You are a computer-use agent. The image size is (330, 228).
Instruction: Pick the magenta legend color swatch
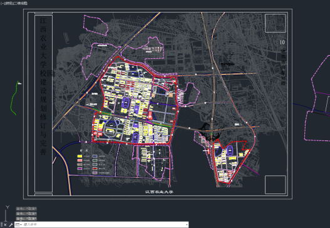click(x=80, y=168)
